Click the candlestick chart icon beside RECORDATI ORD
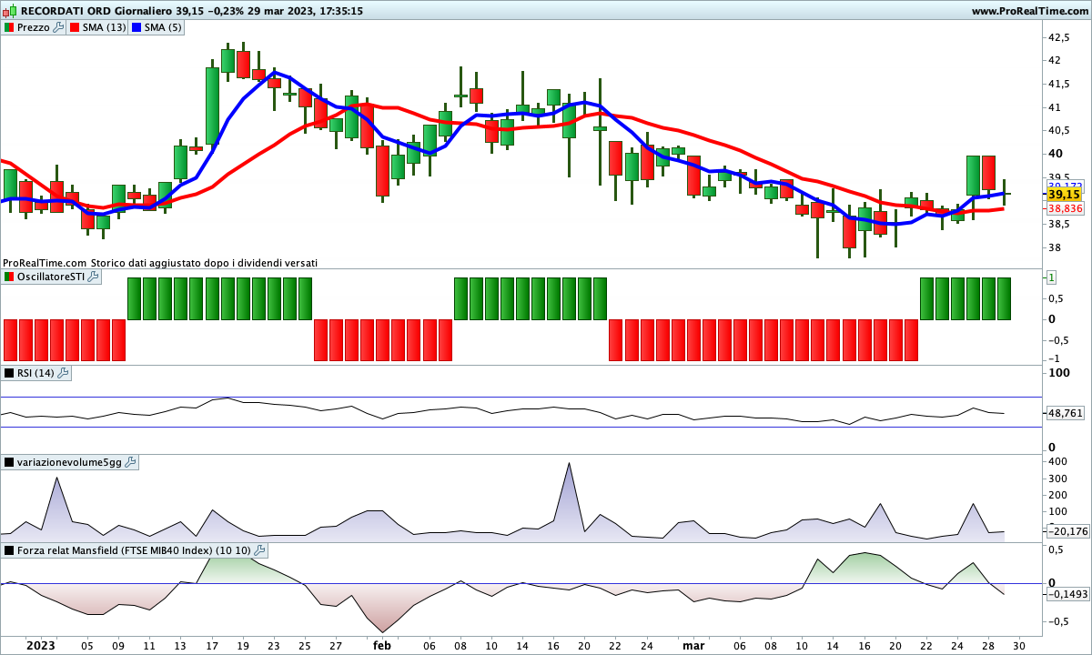 tap(9, 11)
